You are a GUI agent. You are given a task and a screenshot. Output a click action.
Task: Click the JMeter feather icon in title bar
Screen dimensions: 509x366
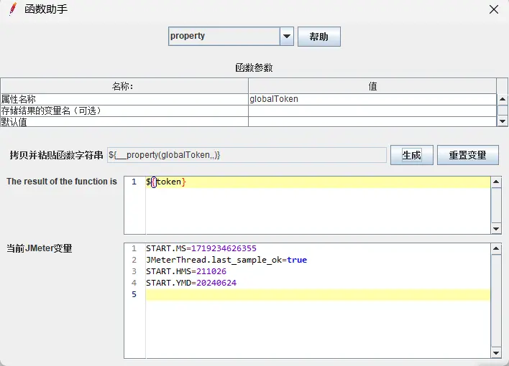(x=12, y=9)
